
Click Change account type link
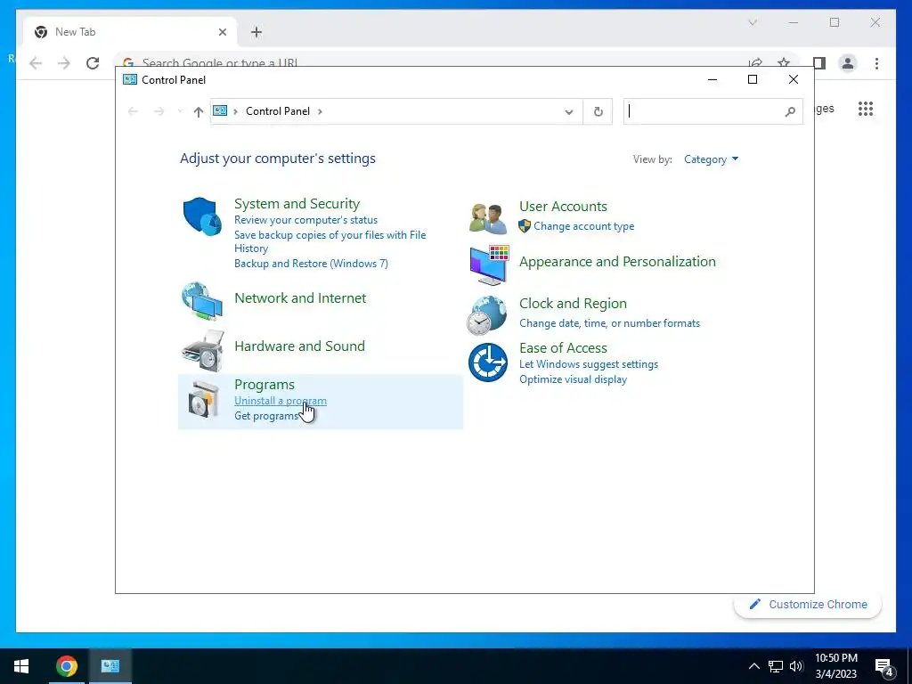click(584, 226)
